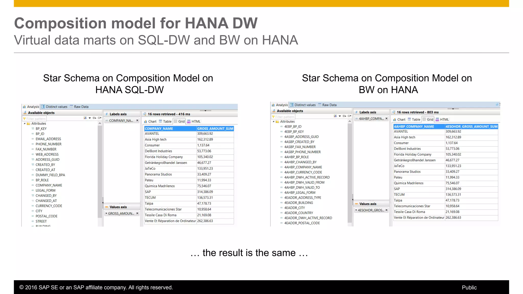The height and width of the screenshot is (294, 523).
Task: Click 4ESOHDR_GROSS_AMOUNT_SUM column header
Action: [x=471, y=127]
